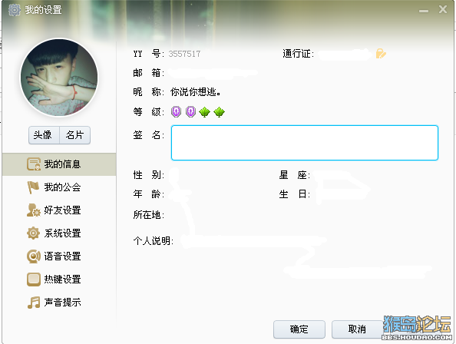Screen dimensions: 456x344
Task: Click the passport edit pencil icon
Action: pos(381,54)
